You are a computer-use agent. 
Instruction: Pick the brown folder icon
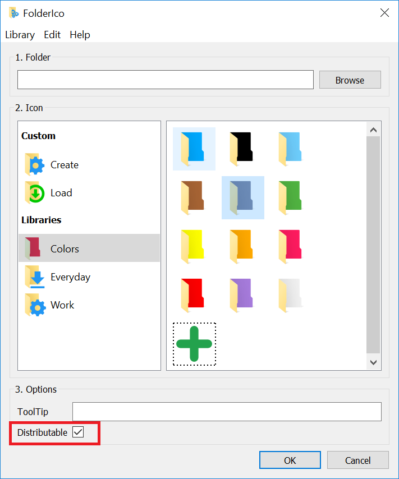coord(194,197)
